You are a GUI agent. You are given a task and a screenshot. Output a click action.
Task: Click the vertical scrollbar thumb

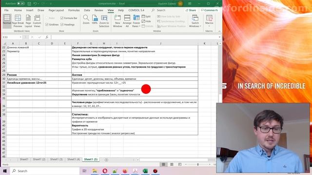[220, 98]
